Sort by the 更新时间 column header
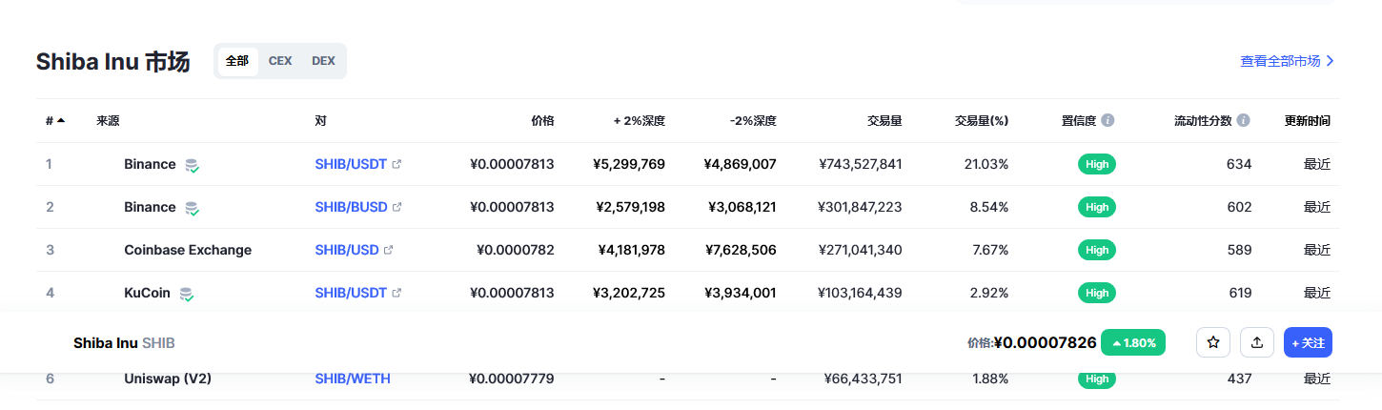The height and width of the screenshot is (410, 1382). click(1308, 121)
